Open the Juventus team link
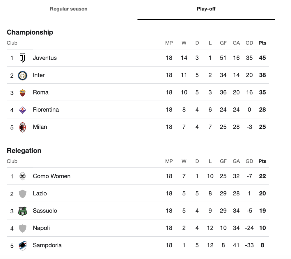291x259 pixels. pos(45,58)
